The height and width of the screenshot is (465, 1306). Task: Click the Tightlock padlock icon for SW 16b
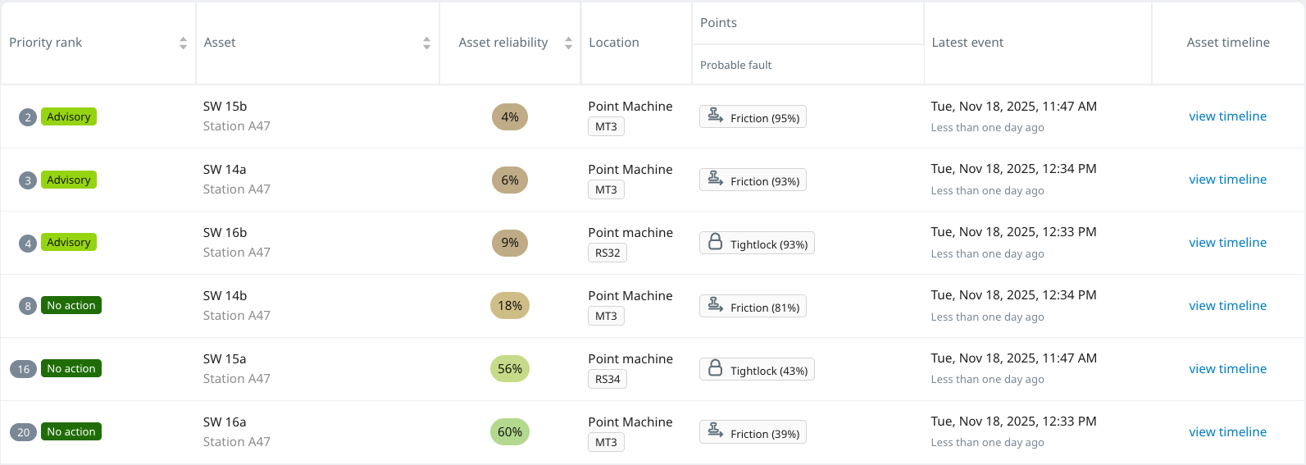pos(715,242)
